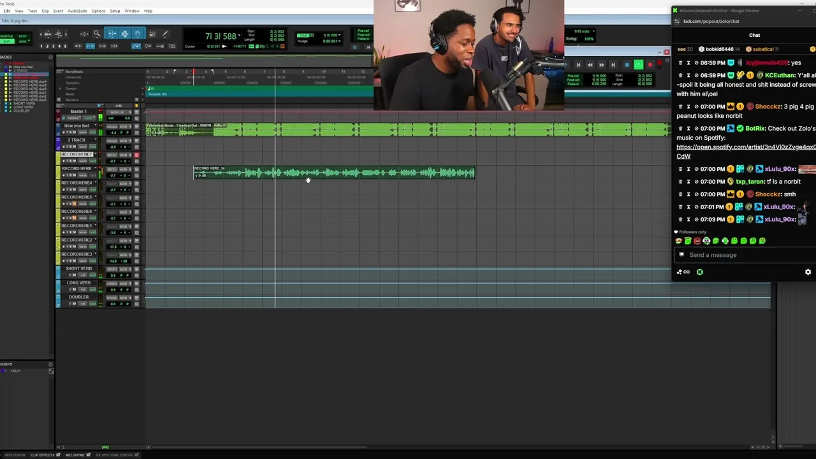Select the Grabber hand tool
Viewport: 816px width, 459px height.
tap(137, 34)
